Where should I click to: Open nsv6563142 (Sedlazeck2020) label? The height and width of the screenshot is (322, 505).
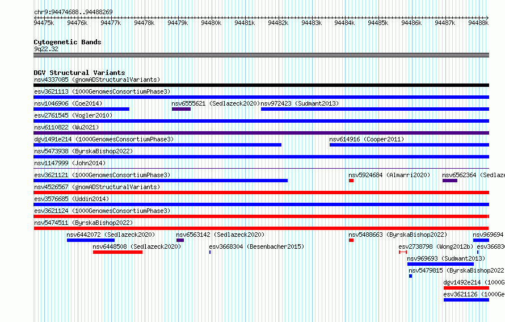pyautogui.click(x=220, y=235)
